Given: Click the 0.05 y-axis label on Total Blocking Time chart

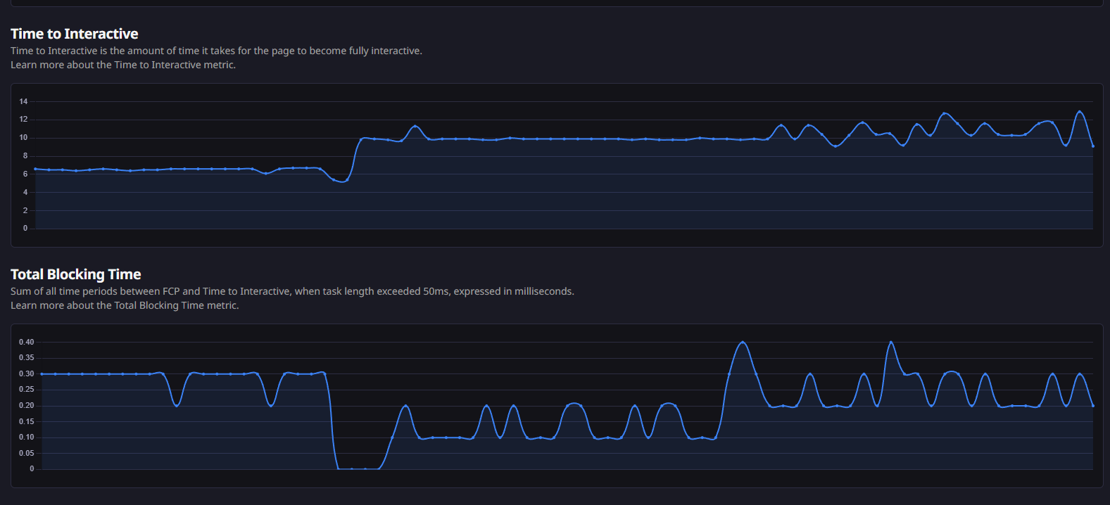Looking at the screenshot, I should click(26, 453).
